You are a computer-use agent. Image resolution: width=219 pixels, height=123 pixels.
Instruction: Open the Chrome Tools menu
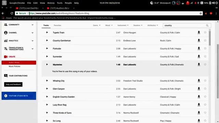pos(60,3)
